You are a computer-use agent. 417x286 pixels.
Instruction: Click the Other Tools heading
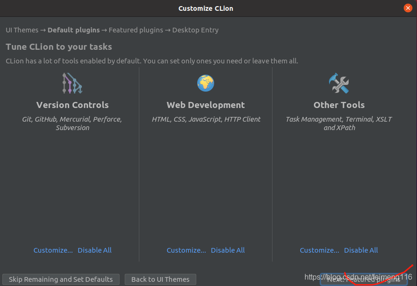click(339, 105)
